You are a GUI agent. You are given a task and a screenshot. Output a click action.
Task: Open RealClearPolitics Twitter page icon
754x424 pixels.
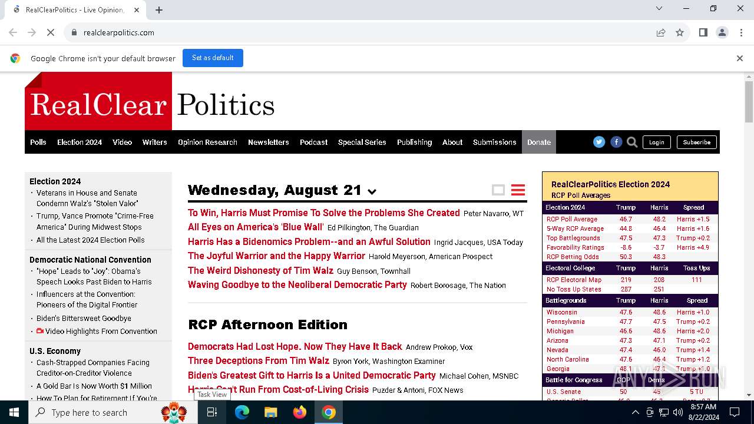tap(599, 142)
